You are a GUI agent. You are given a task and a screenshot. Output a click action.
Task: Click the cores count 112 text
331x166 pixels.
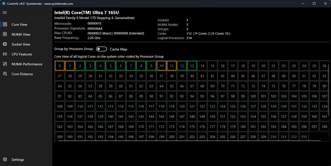[189, 34]
